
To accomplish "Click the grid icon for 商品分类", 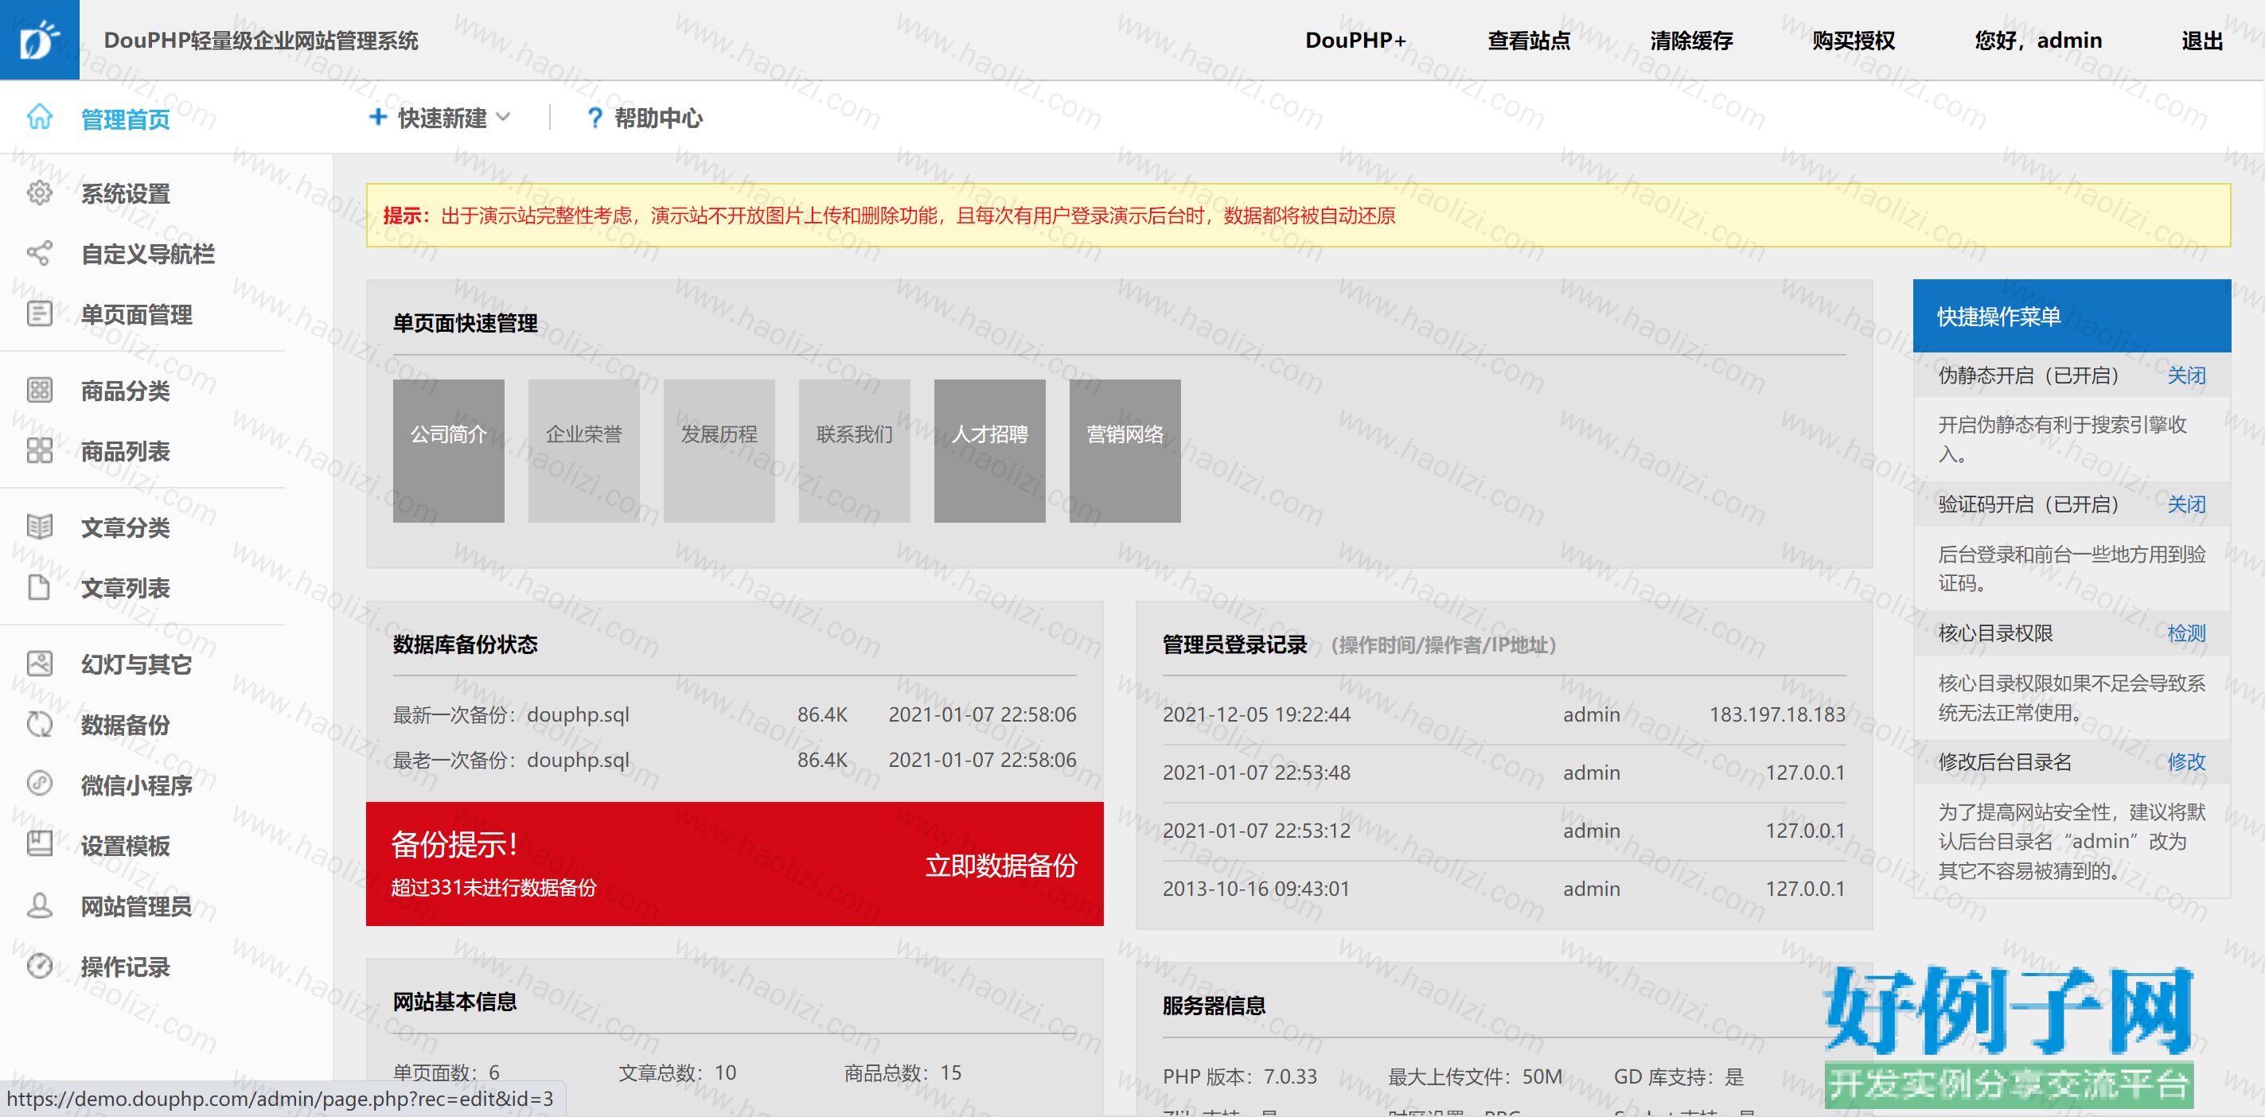I will pyautogui.click(x=40, y=390).
